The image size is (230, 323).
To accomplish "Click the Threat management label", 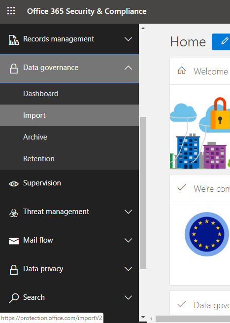I will point(56,212).
